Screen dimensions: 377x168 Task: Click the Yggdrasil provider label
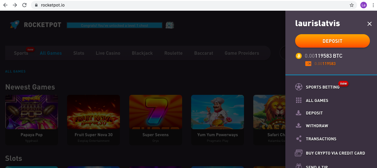[x=32, y=141]
